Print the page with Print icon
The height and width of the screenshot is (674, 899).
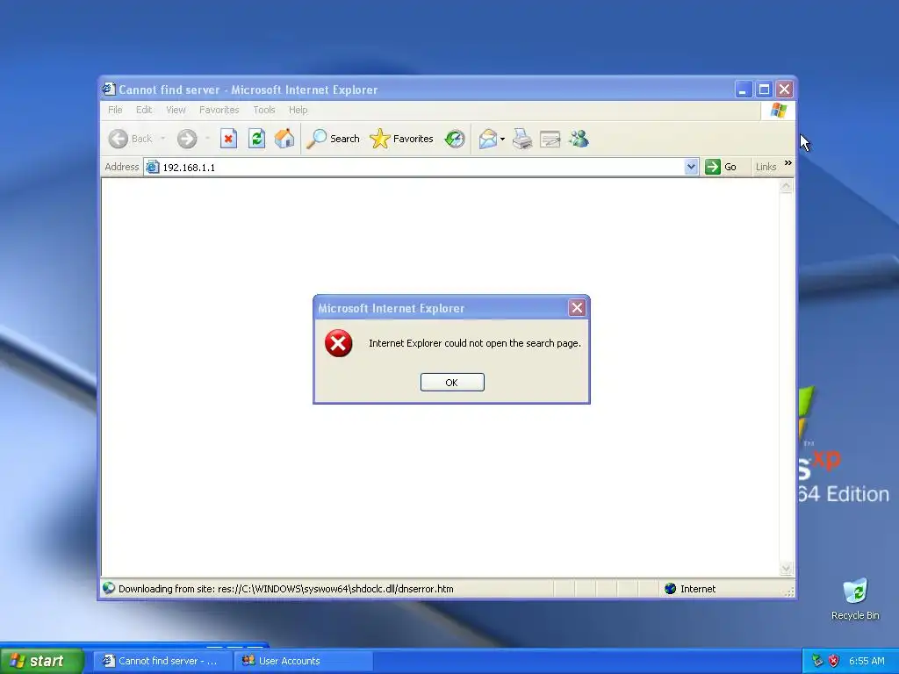[522, 139]
